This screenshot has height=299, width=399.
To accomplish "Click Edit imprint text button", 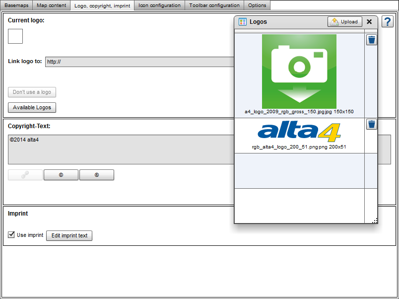I will [x=69, y=235].
